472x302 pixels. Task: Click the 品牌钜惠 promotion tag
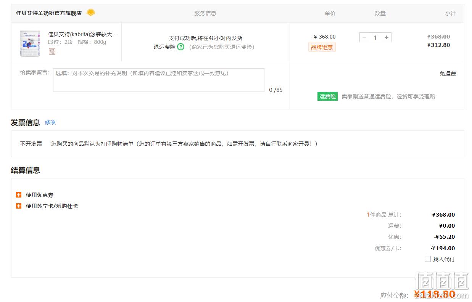(322, 47)
